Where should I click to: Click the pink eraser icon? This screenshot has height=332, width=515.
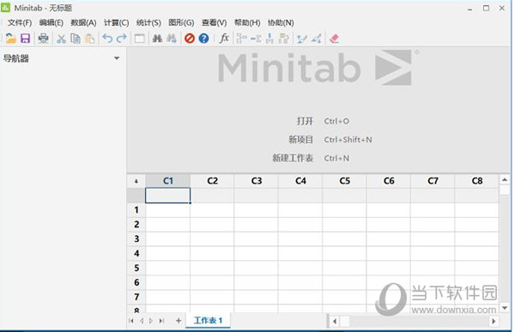point(334,39)
